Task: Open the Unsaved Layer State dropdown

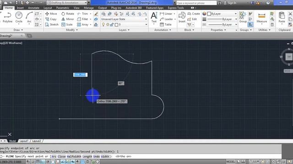Action: (x=124, y=19)
